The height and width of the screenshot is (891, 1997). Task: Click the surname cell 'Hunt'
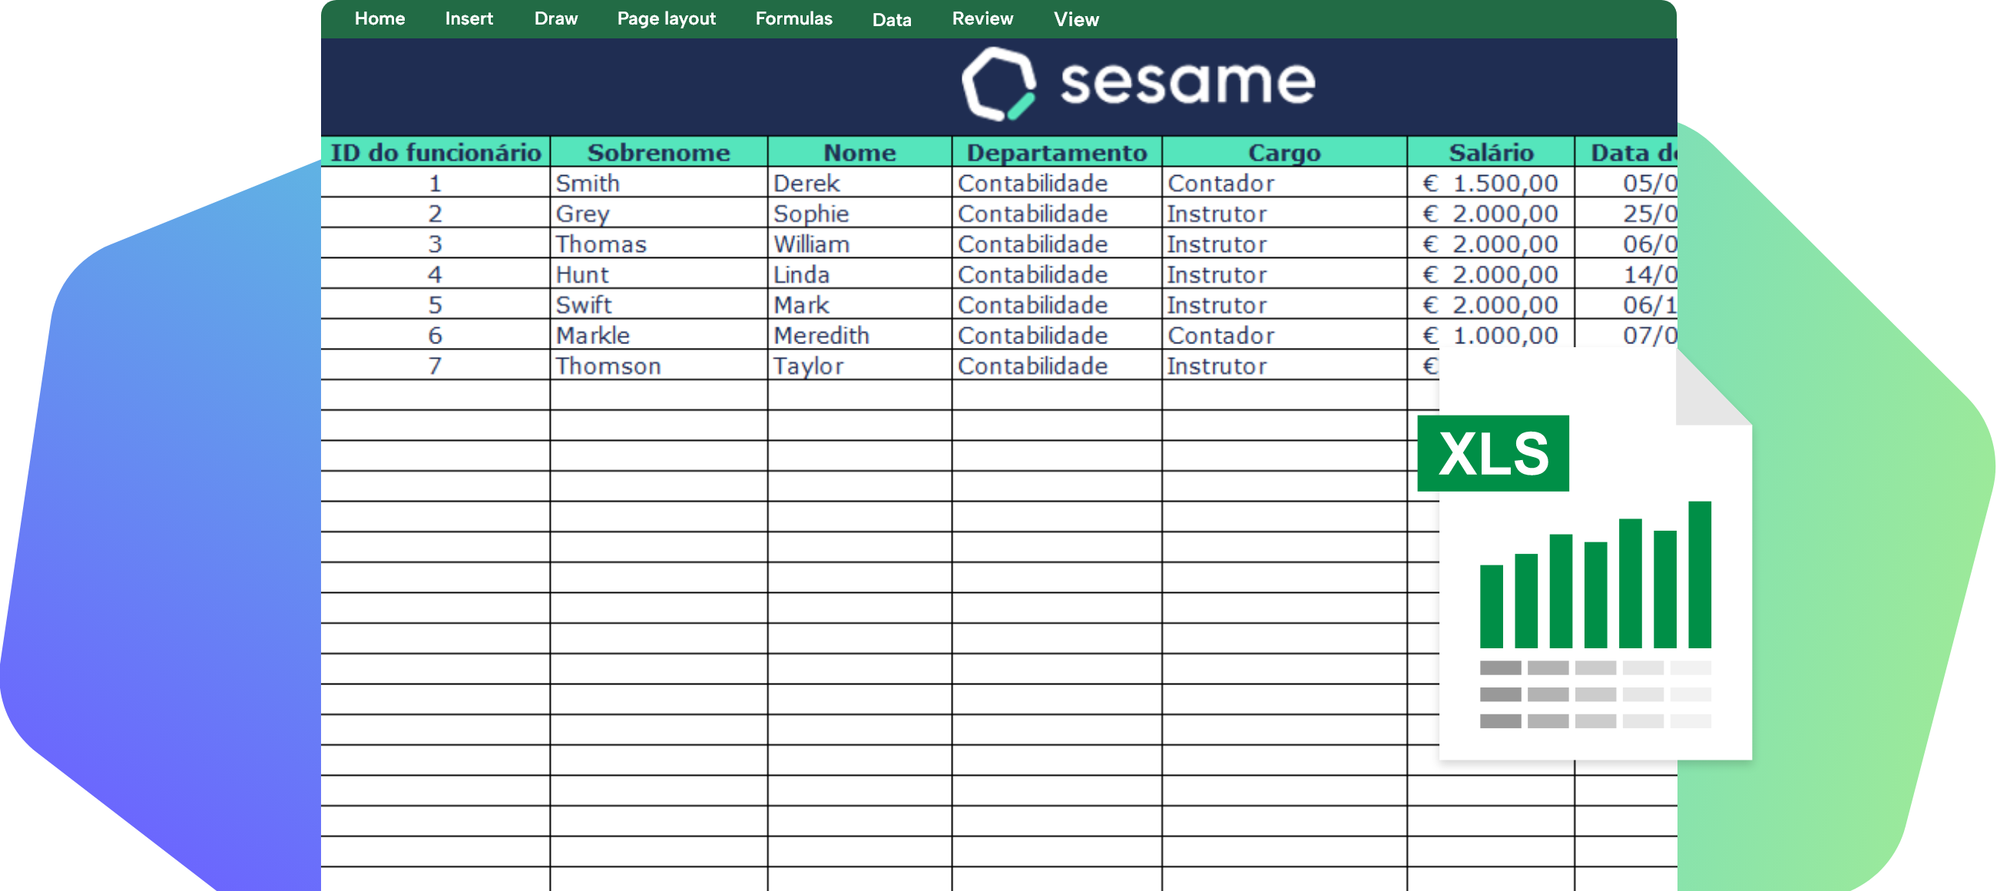point(659,273)
